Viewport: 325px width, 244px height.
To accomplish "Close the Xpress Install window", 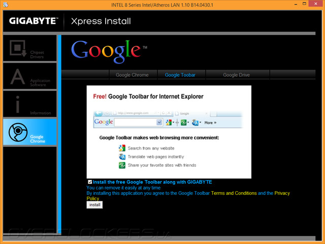I will pos(316,4).
